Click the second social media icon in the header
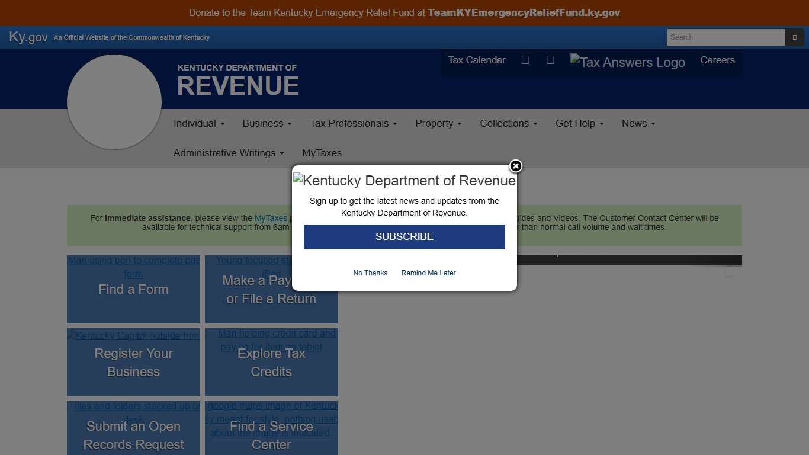The image size is (809, 455). tap(550, 60)
